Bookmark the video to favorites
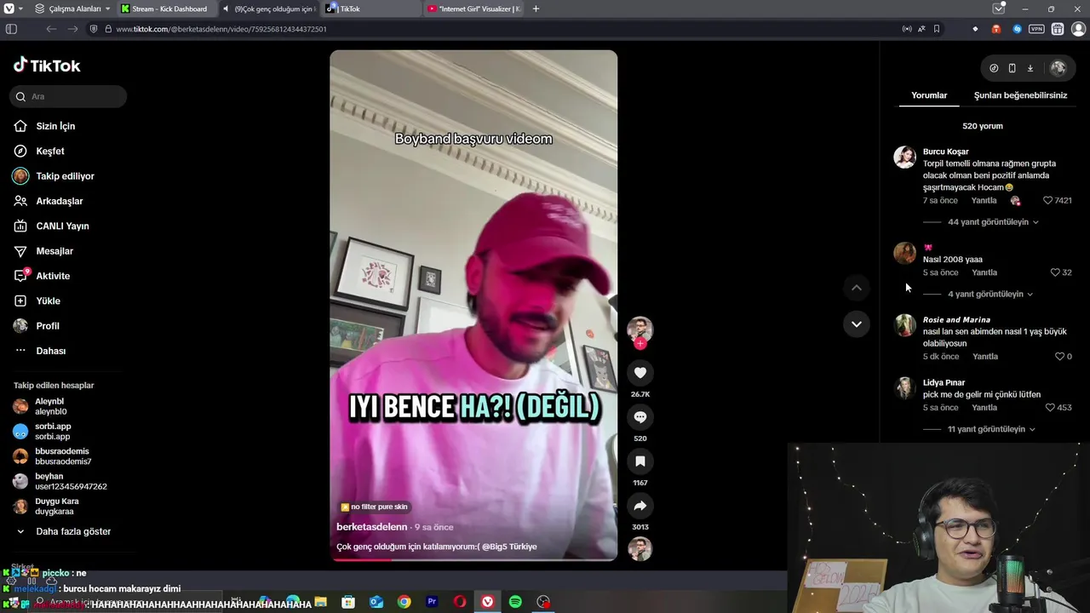The image size is (1090, 613). (640, 461)
